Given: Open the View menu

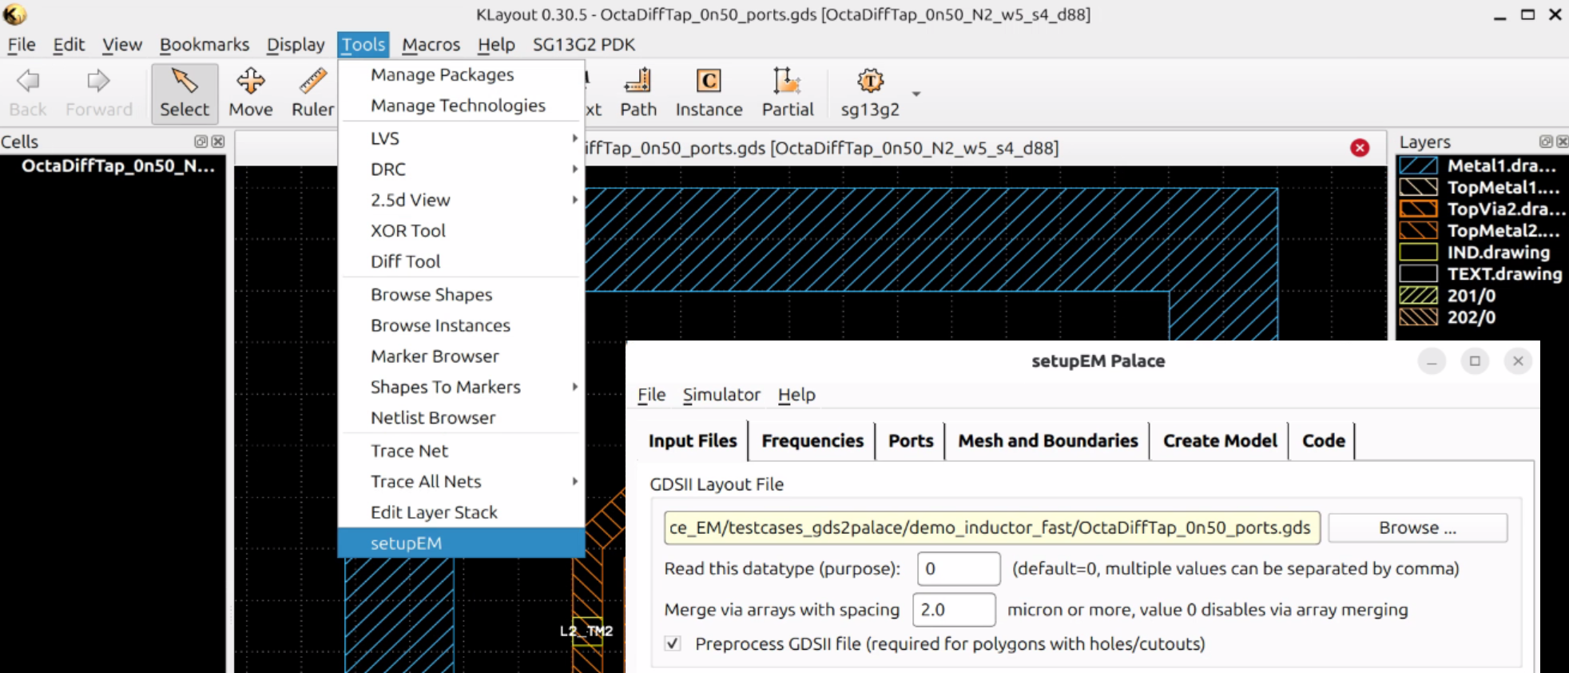Looking at the screenshot, I should pyautogui.click(x=122, y=45).
